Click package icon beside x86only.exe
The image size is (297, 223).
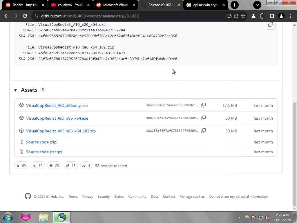point(21,105)
